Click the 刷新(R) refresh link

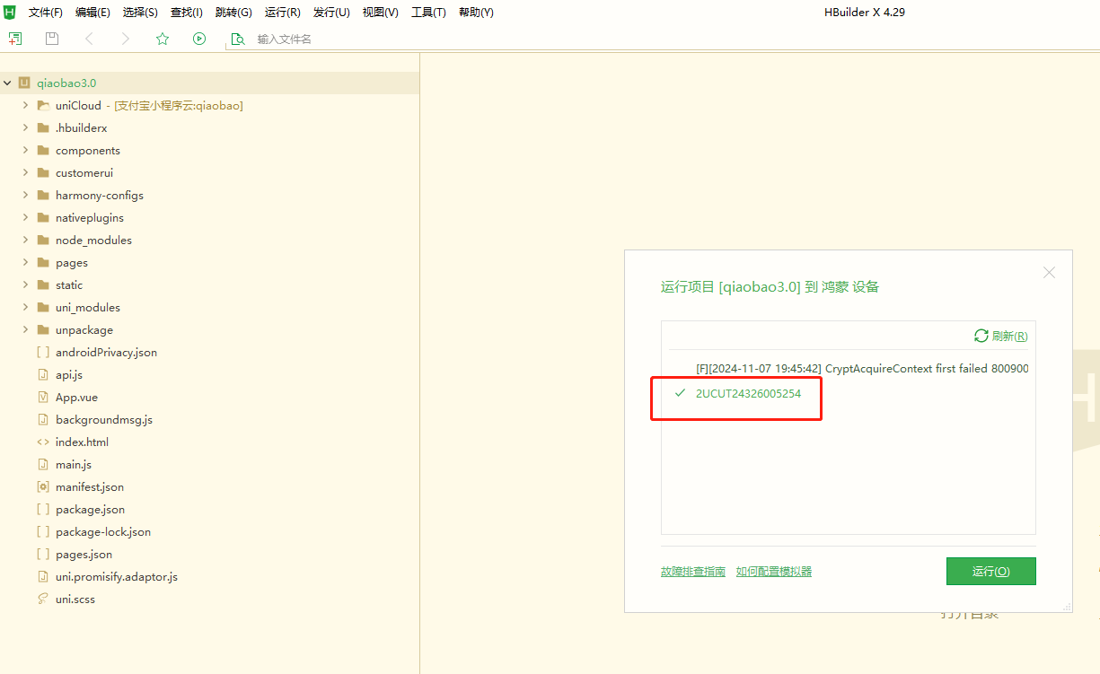[1010, 336]
